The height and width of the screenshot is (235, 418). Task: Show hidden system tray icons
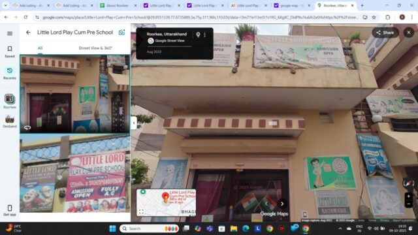(340, 228)
